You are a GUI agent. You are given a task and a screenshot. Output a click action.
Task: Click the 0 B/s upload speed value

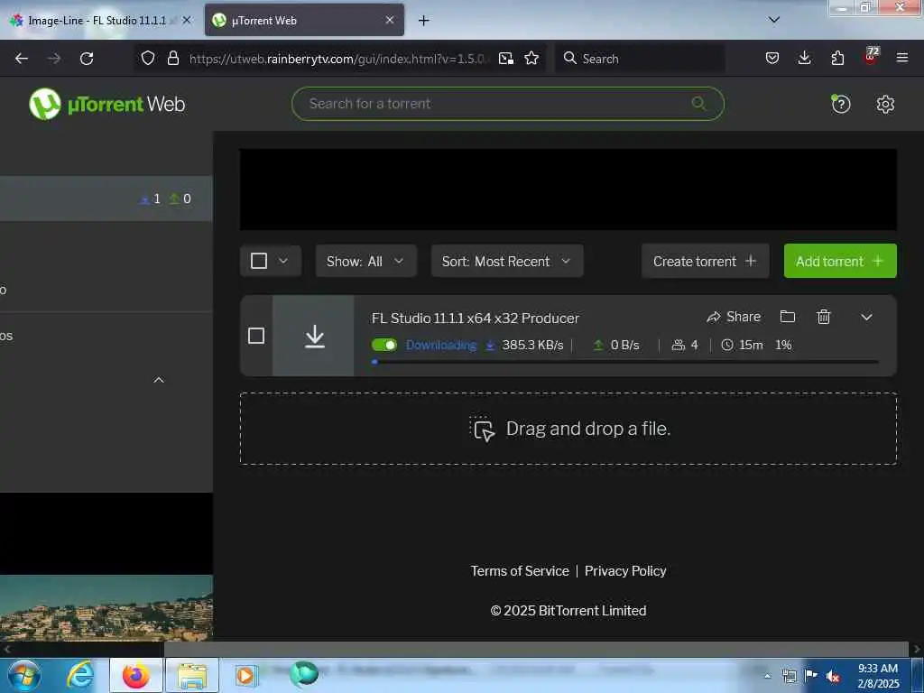[624, 345]
